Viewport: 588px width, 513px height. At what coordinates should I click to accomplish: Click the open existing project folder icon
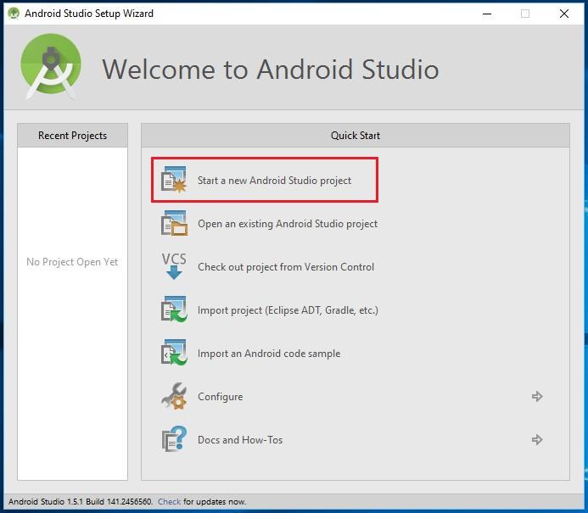click(x=174, y=223)
